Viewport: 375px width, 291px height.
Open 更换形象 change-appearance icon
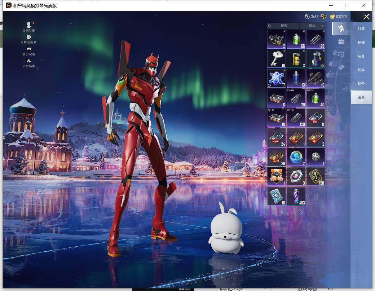[x=29, y=27]
